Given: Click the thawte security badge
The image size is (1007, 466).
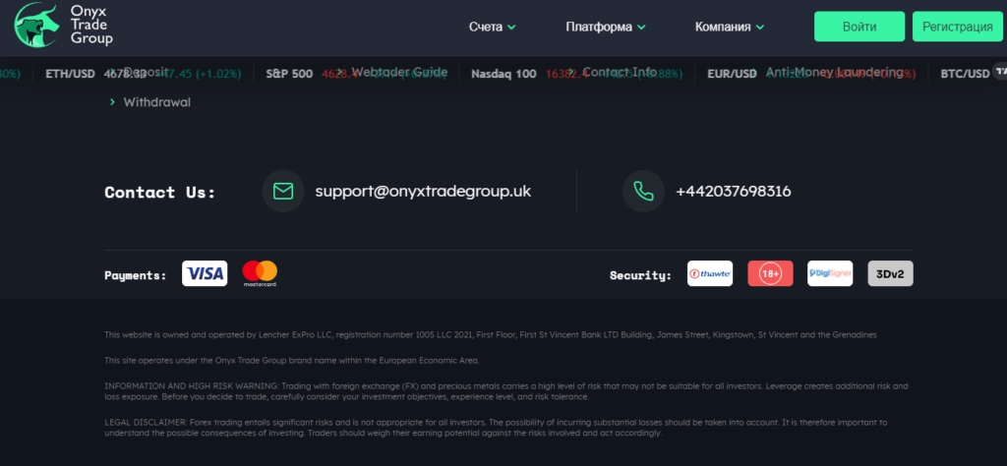Looking at the screenshot, I should tap(710, 273).
